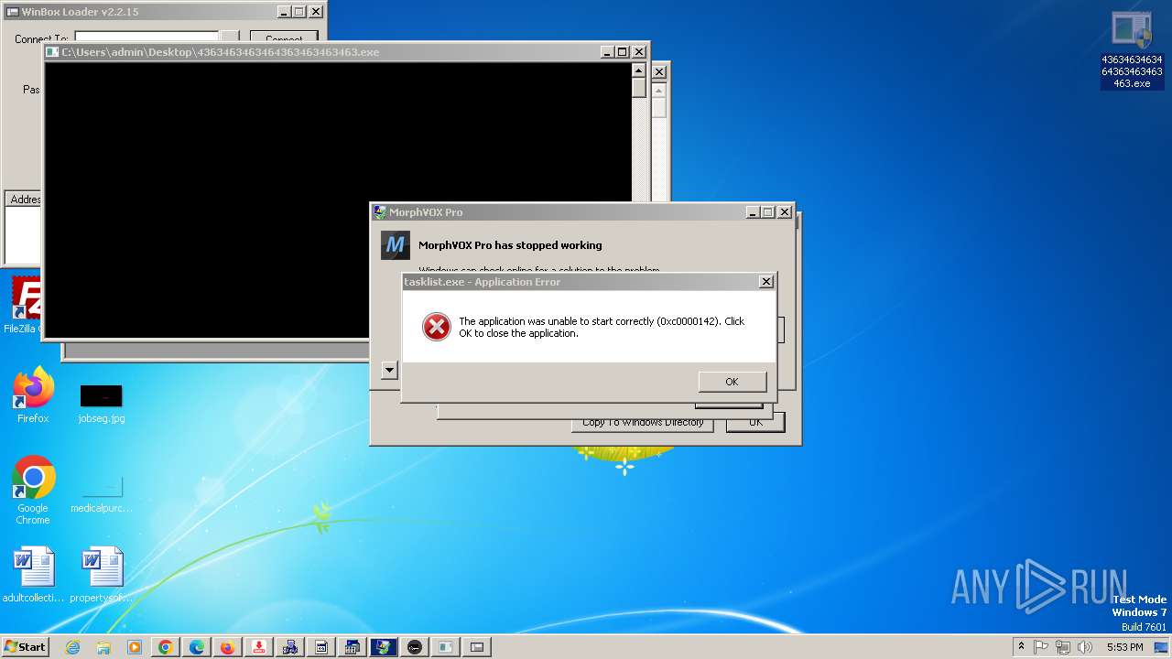Open the Firefox desktop shortcut
This screenshot has height=659, width=1172.
click(x=33, y=395)
